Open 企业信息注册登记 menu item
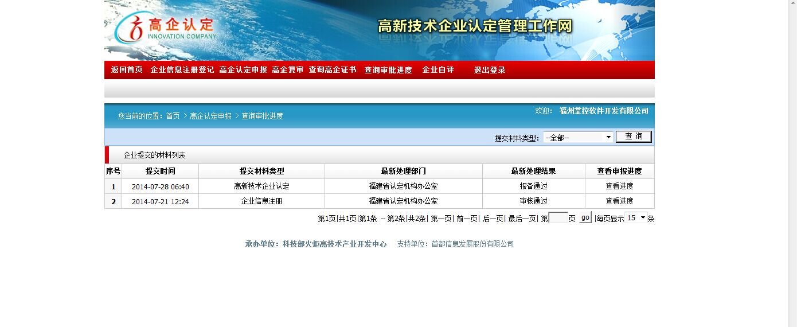797x327 pixels. [182, 70]
